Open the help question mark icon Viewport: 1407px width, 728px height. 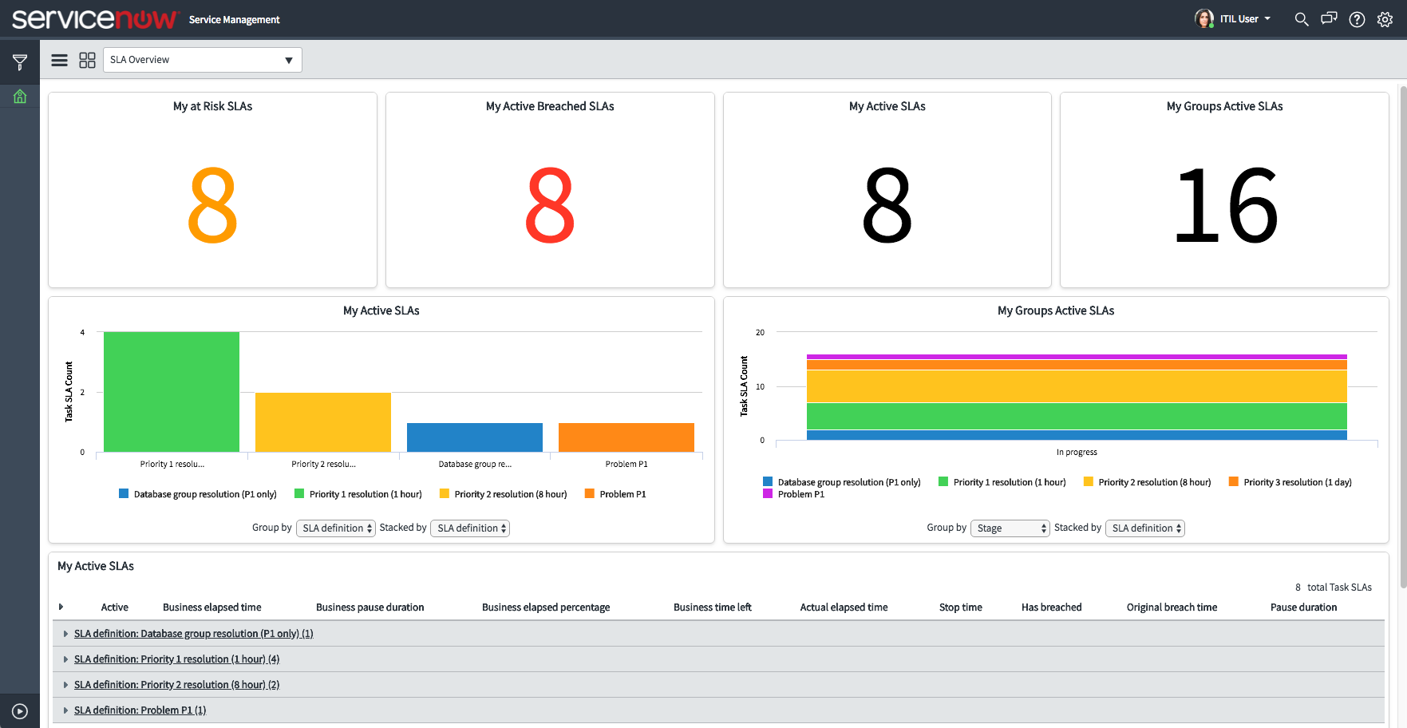[x=1357, y=19]
